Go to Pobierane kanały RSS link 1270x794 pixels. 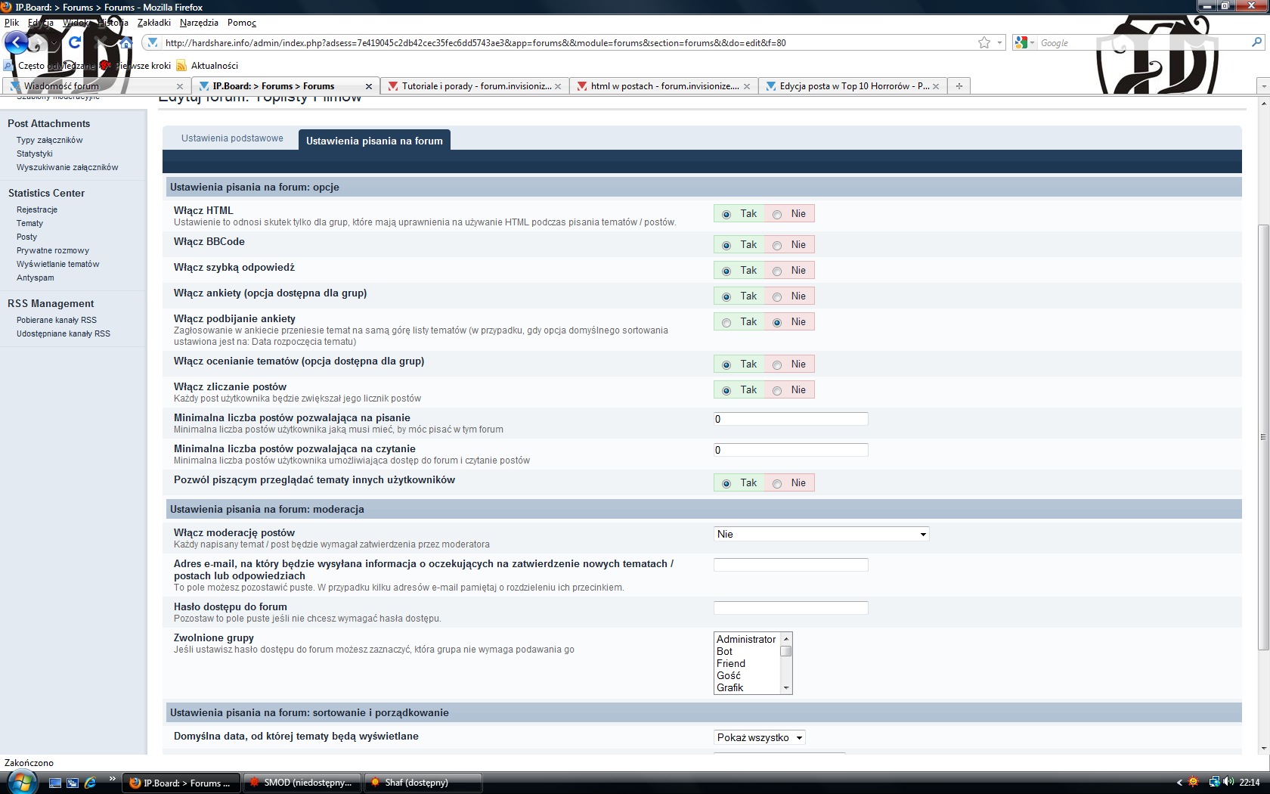[57, 320]
